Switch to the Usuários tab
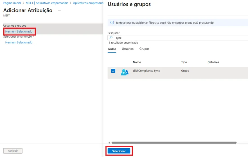 pyautogui.click(x=128, y=49)
